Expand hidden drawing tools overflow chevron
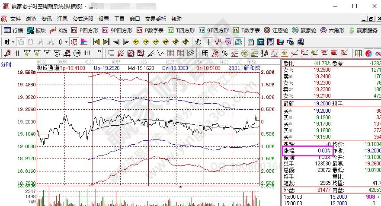Screen dimensions: 381x206 click(x=99, y=52)
